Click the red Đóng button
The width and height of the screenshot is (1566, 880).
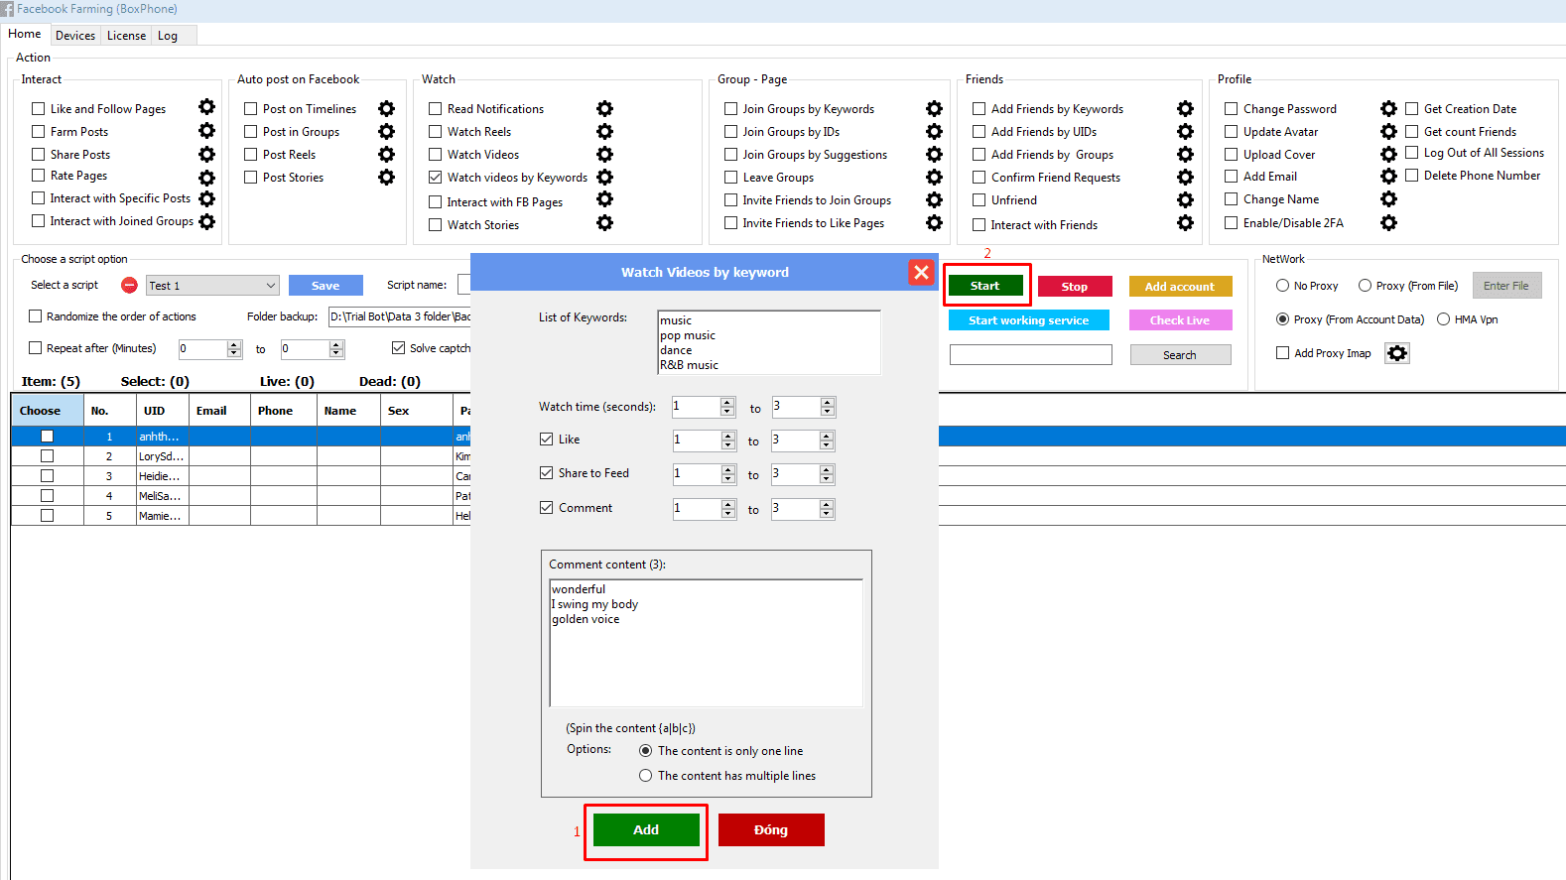click(x=771, y=829)
